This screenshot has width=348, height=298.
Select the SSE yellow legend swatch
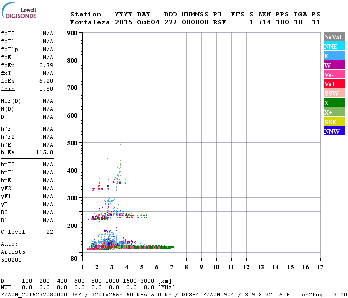[334, 122]
